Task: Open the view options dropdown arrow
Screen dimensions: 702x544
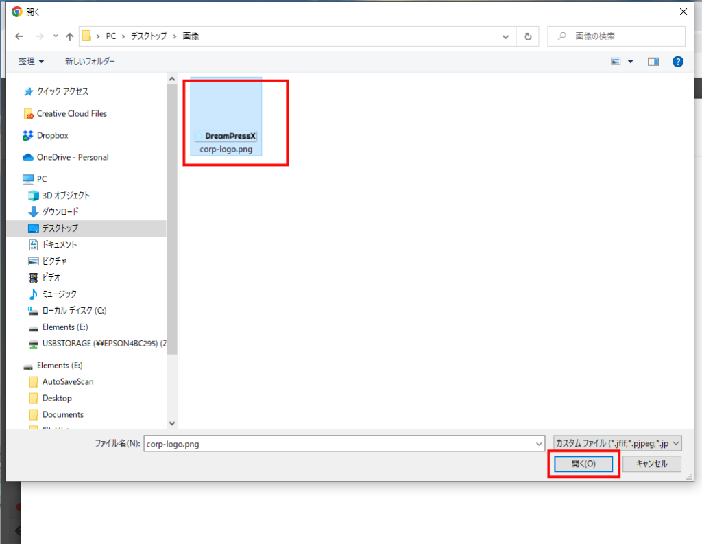Action: pos(630,62)
